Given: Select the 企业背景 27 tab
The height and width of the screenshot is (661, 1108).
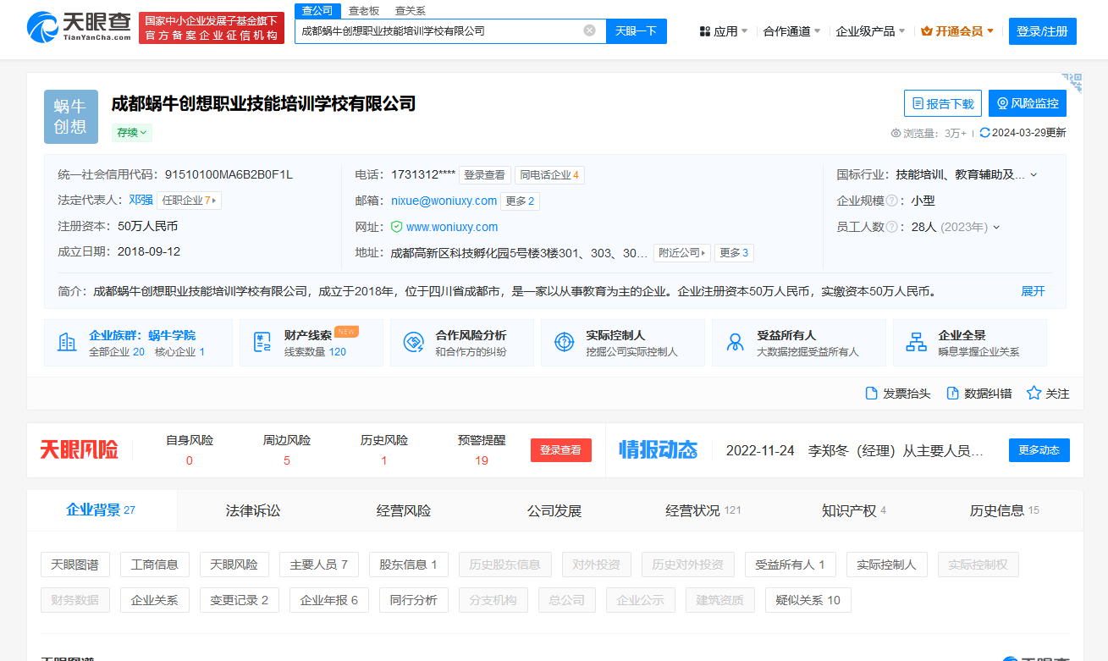Looking at the screenshot, I should click(101, 510).
